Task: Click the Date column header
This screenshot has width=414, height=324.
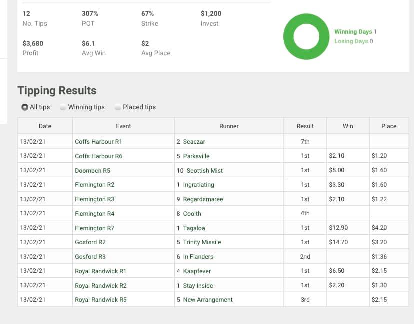Action: pos(45,126)
